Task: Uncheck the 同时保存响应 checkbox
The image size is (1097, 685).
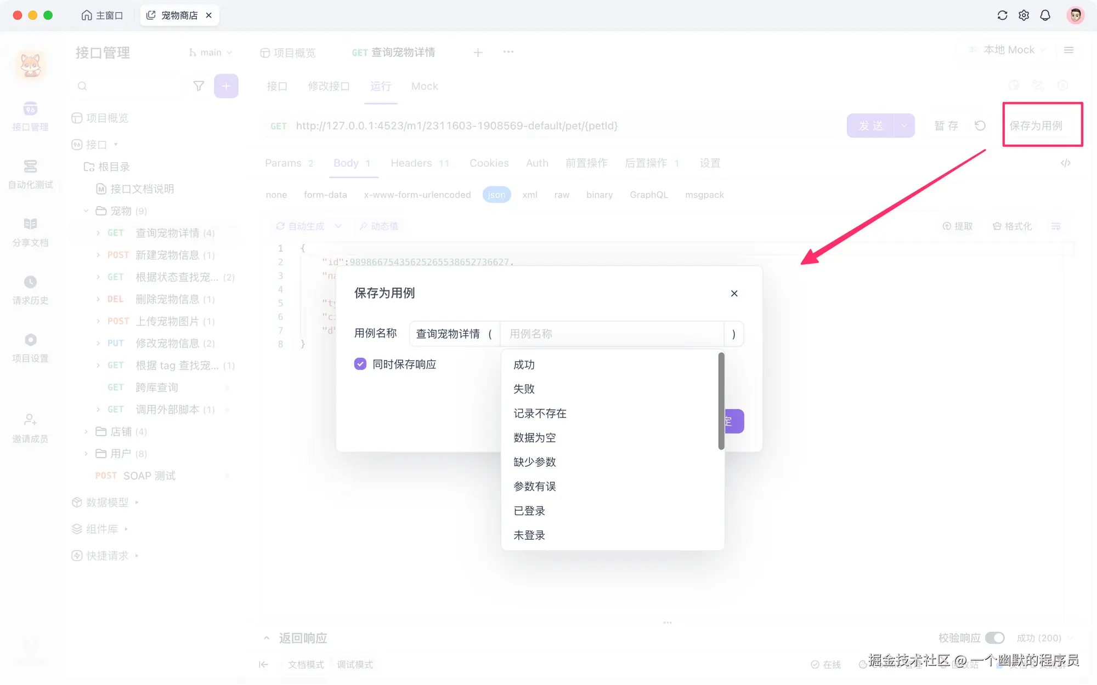Action: pyautogui.click(x=360, y=364)
